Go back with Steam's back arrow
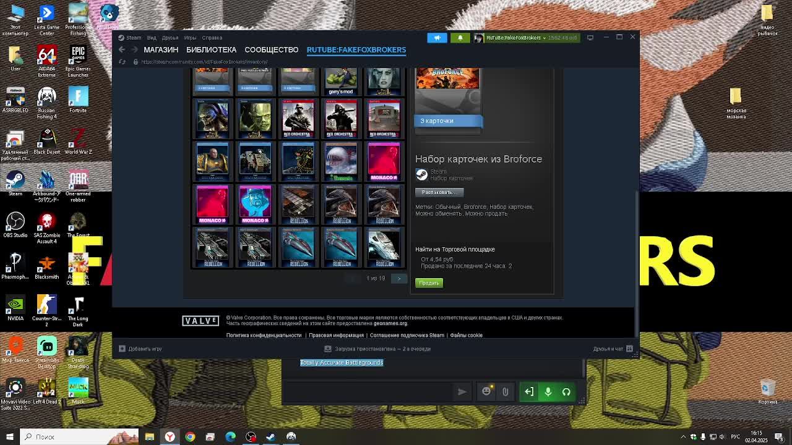The image size is (792, 445). 122,49
